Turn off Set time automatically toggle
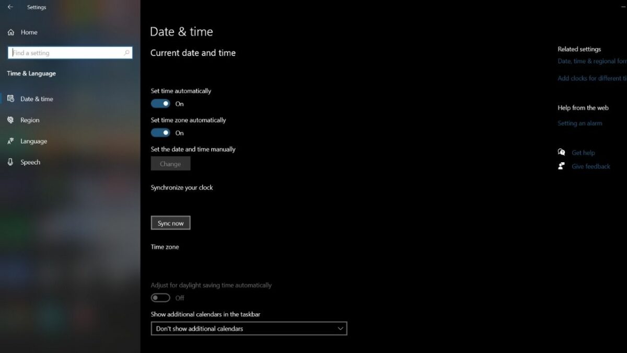This screenshot has height=353, width=627. pyautogui.click(x=160, y=104)
